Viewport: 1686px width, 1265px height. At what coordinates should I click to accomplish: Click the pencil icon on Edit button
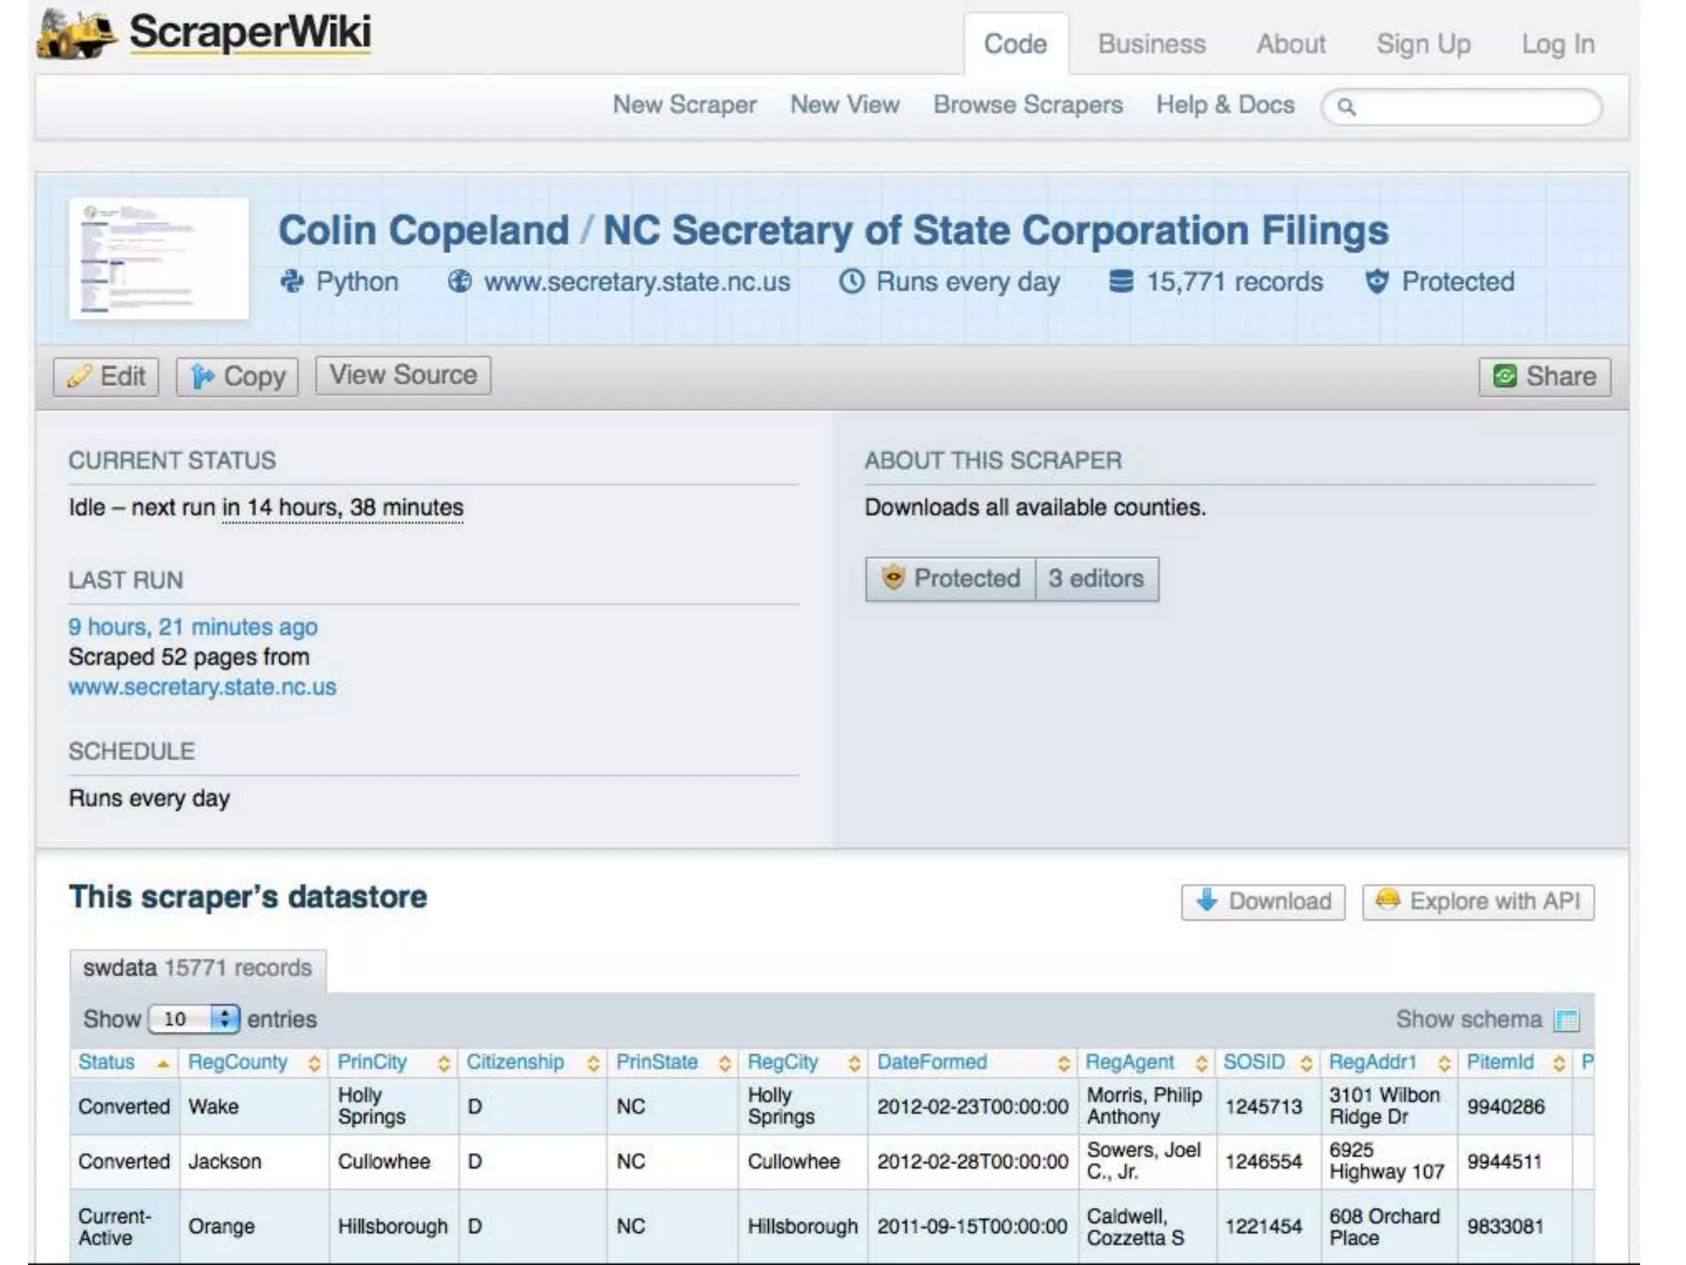(79, 376)
